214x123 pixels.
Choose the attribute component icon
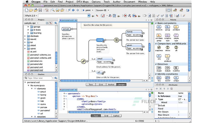pos(176,27)
